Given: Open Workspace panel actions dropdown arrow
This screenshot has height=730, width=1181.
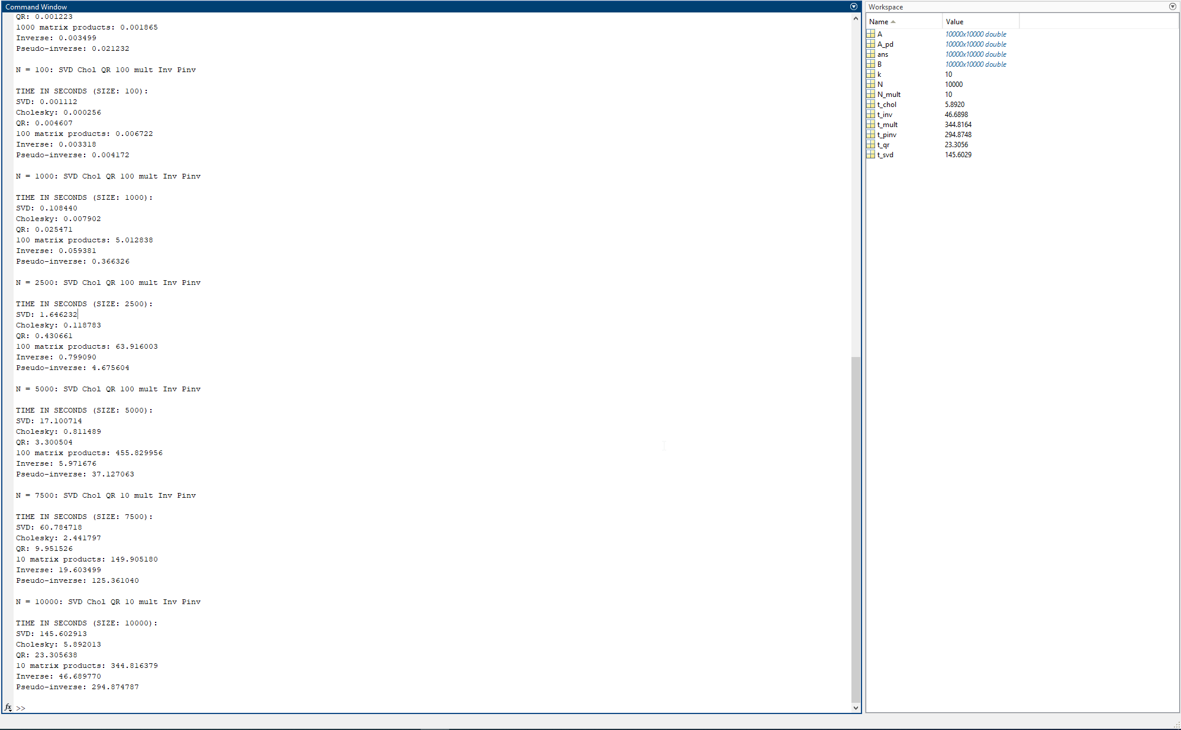Looking at the screenshot, I should [1172, 7].
